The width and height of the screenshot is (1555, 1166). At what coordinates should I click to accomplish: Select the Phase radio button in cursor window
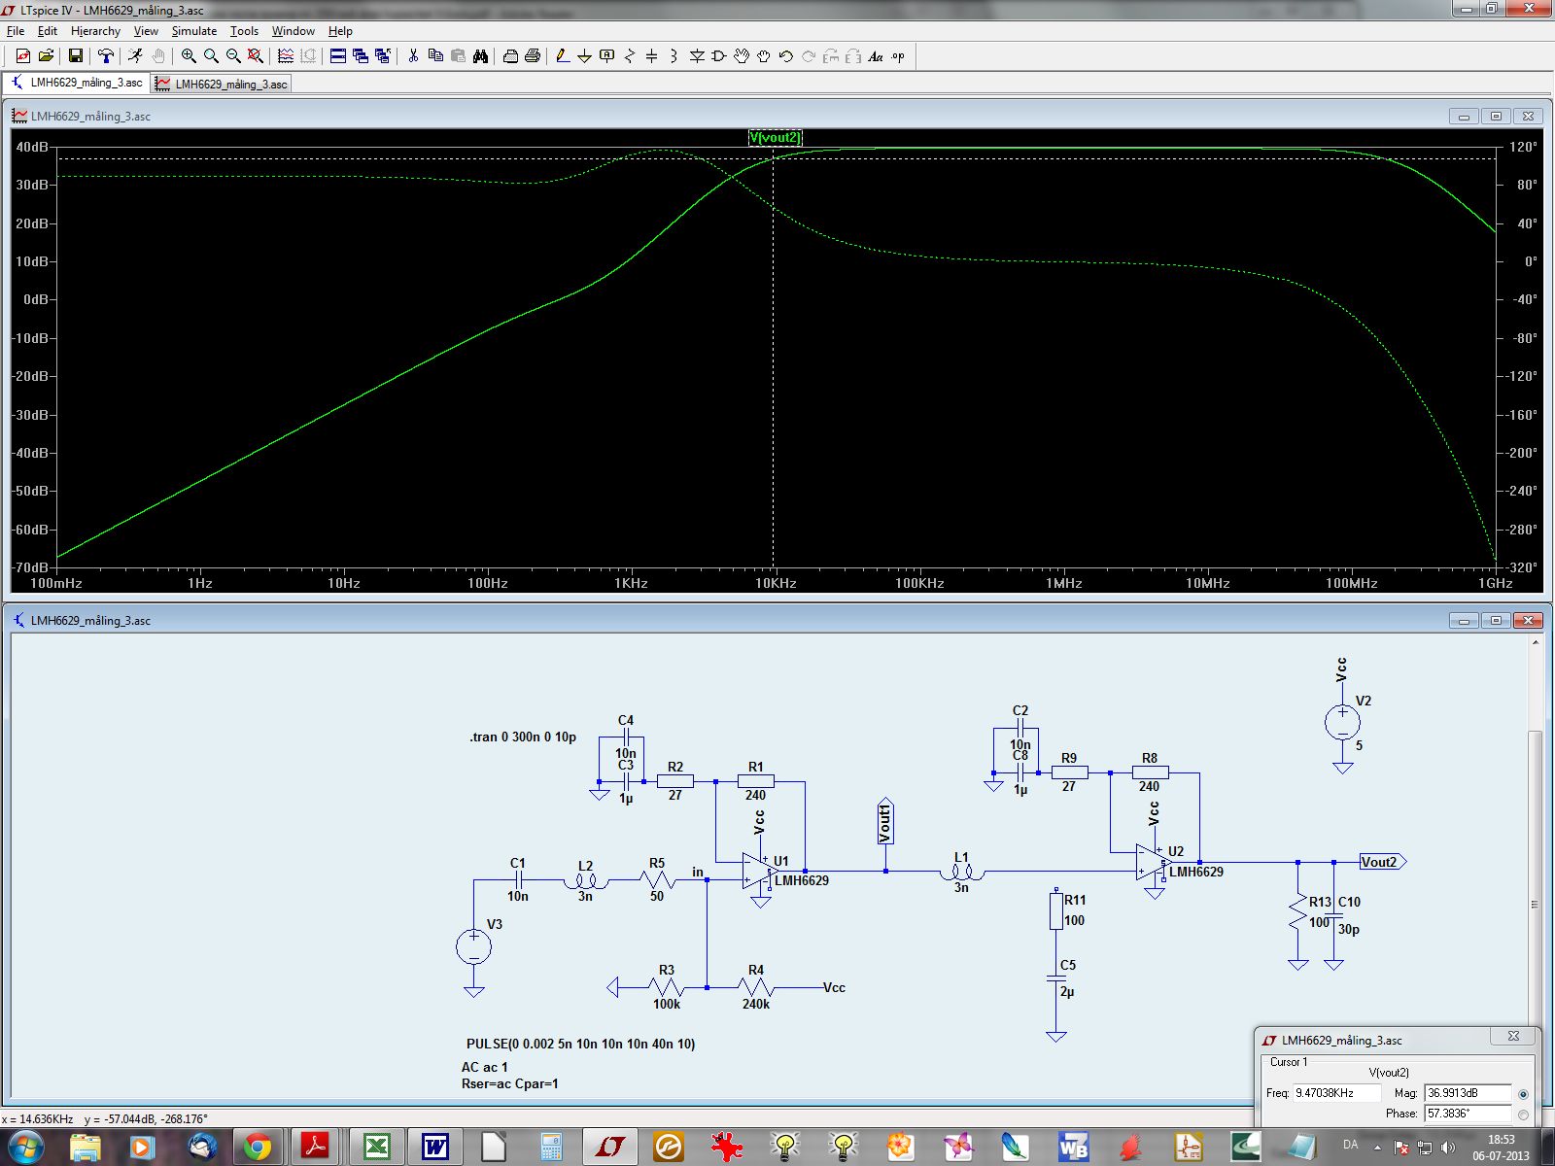pyautogui.click(x=1523, y=1115)
